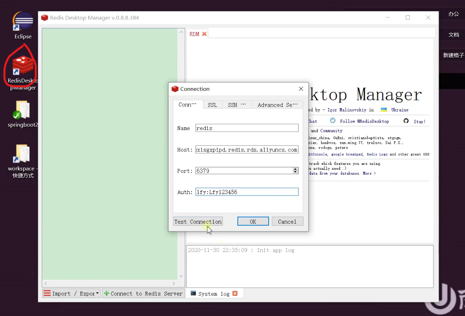The width and height of the screenshot is (465, 316).
Task: Click the Port stepper arrows
Action: (295, 171)
